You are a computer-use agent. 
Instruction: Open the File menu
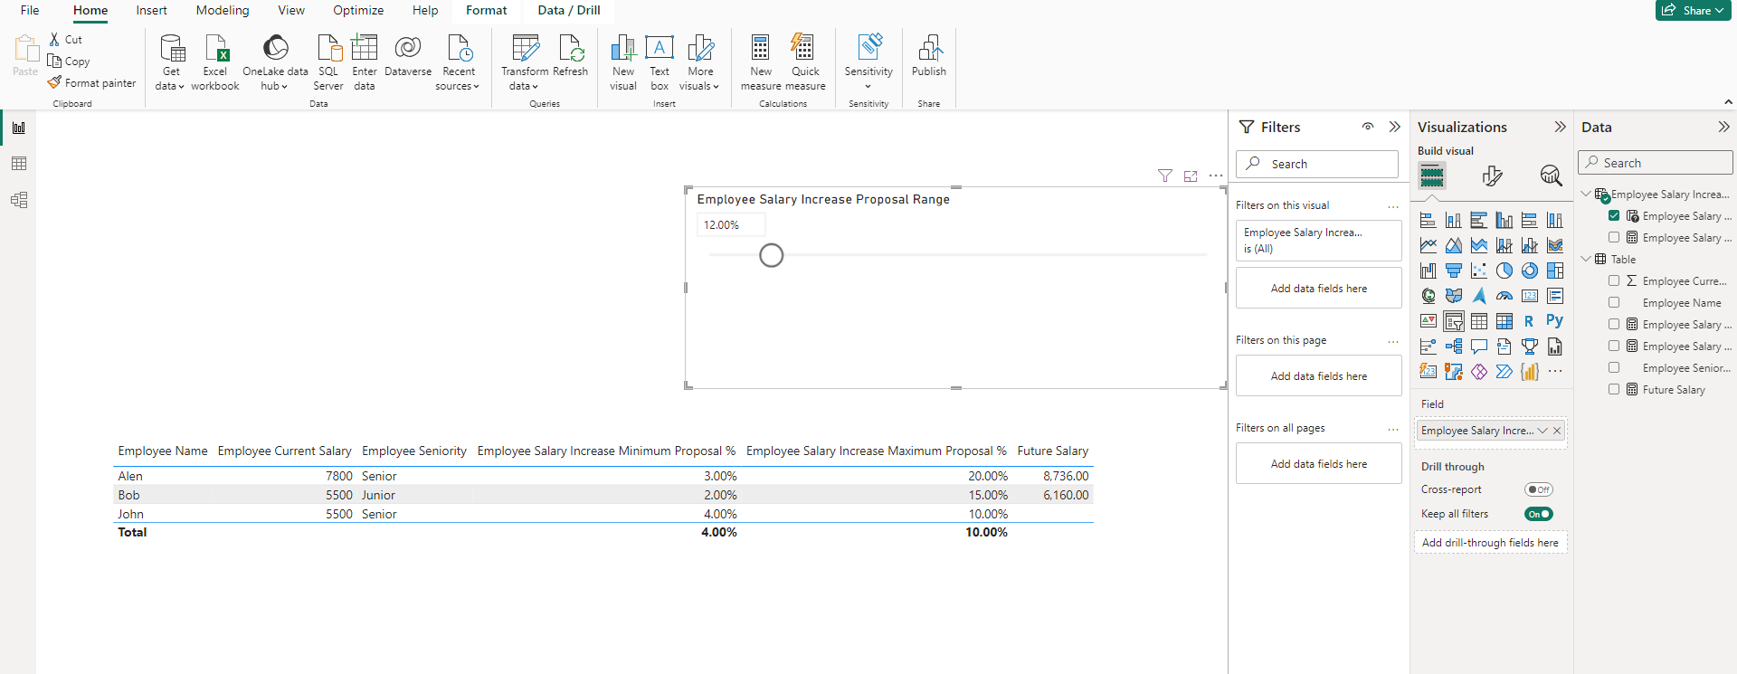tap(30, 10)
